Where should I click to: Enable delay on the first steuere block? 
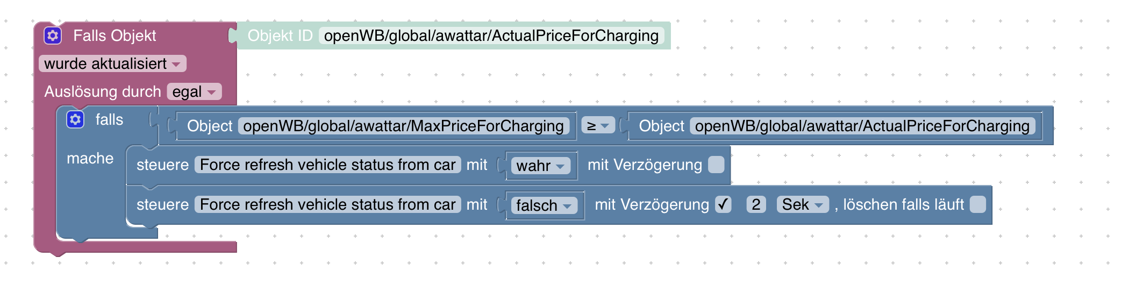[x=716, y=165]
